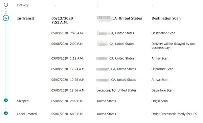Click the 05/09/2020 7:46 A.M. entry
Screen dimensions: 203x123
[67, 33]
